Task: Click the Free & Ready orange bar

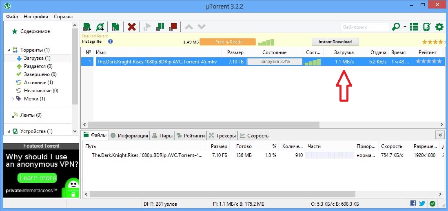Action: pyautogui.click(x=227, y=42)
